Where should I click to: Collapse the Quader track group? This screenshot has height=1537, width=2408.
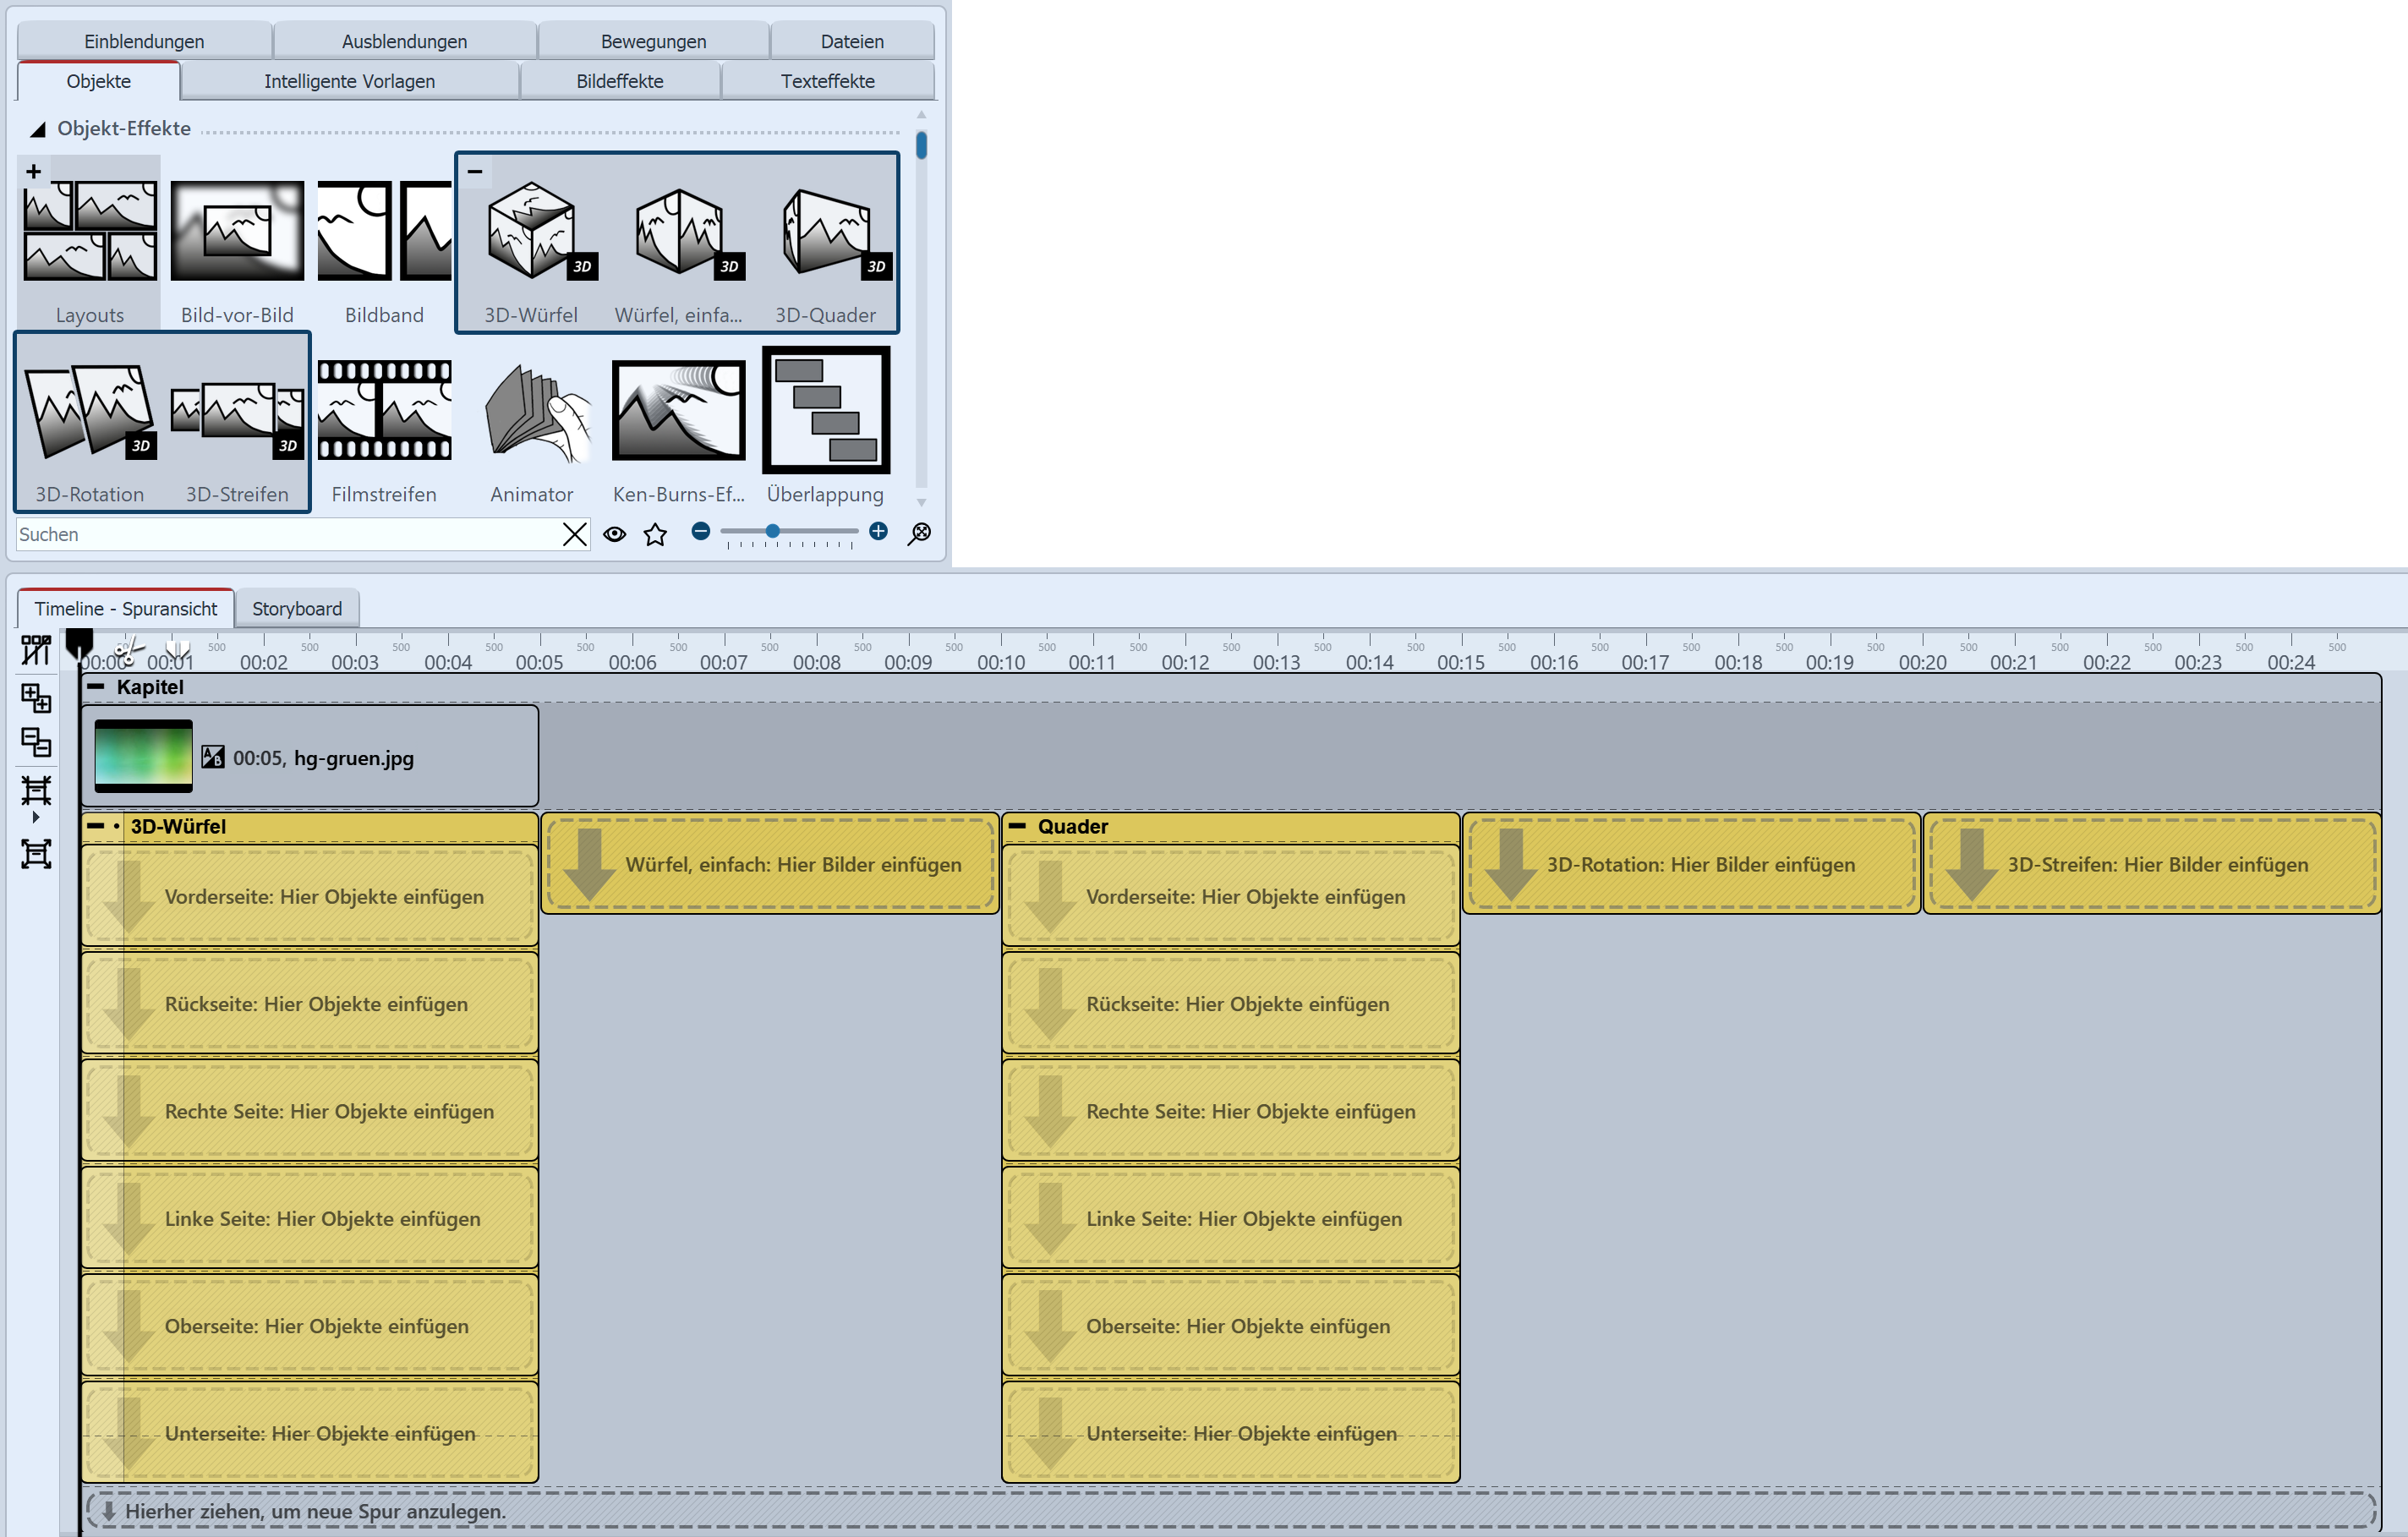point(1017,826)
